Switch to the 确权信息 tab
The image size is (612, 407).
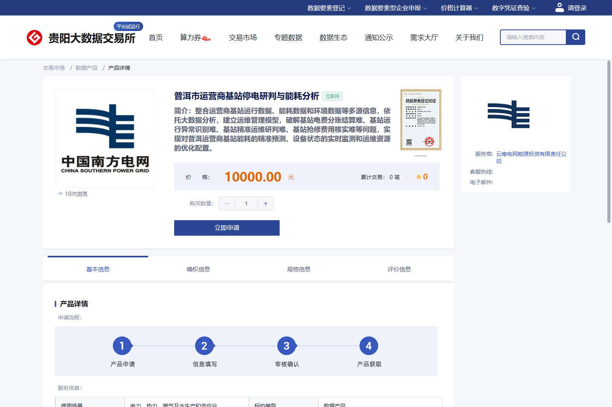click(198, 269)
